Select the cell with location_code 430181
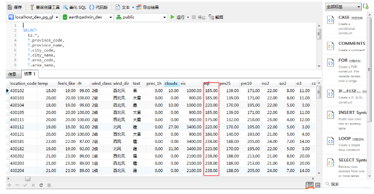 pos(23,142)
